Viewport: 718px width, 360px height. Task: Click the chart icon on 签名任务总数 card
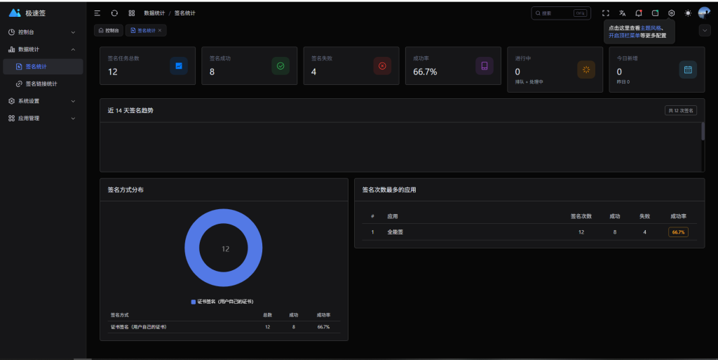coord(179,66)
